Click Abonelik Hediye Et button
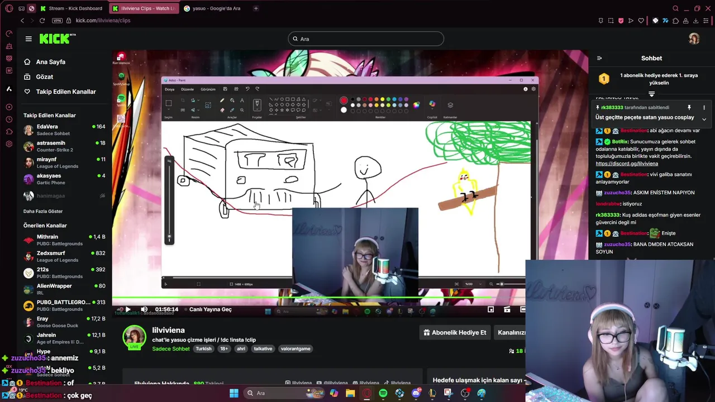The width and height of the screenshot is (715, 402). point(455,332)
